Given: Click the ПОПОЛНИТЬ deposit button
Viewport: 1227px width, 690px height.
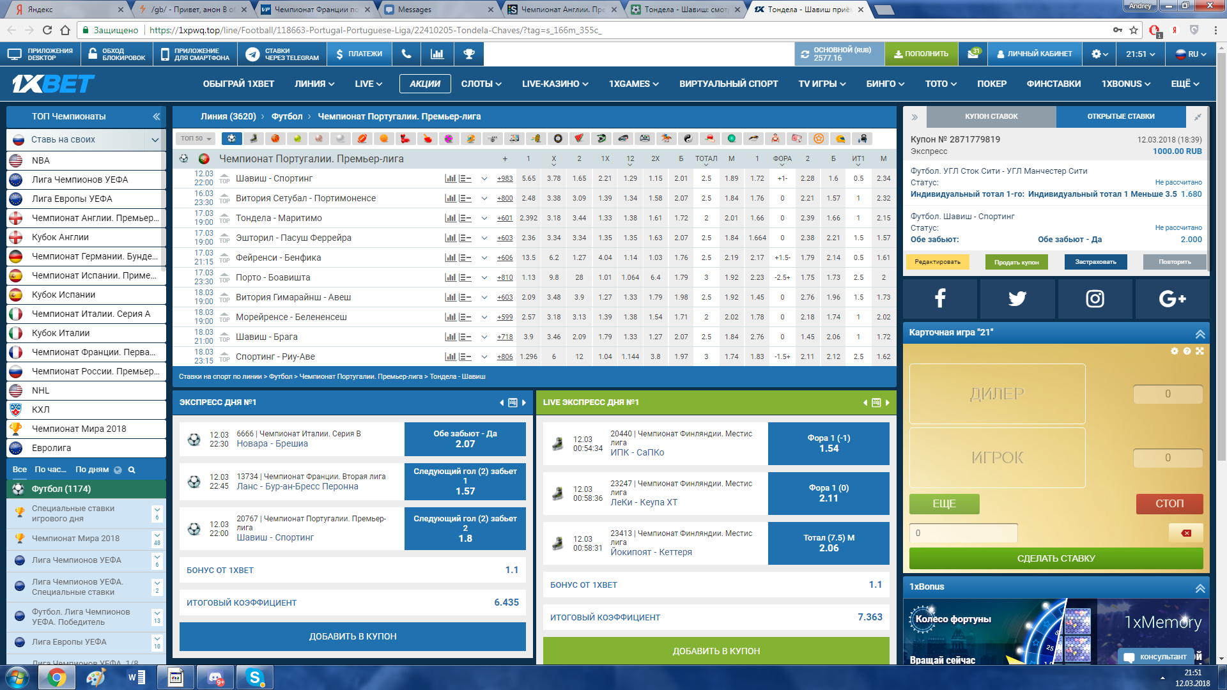Looking at the screenshot, I should coord(921,54).
